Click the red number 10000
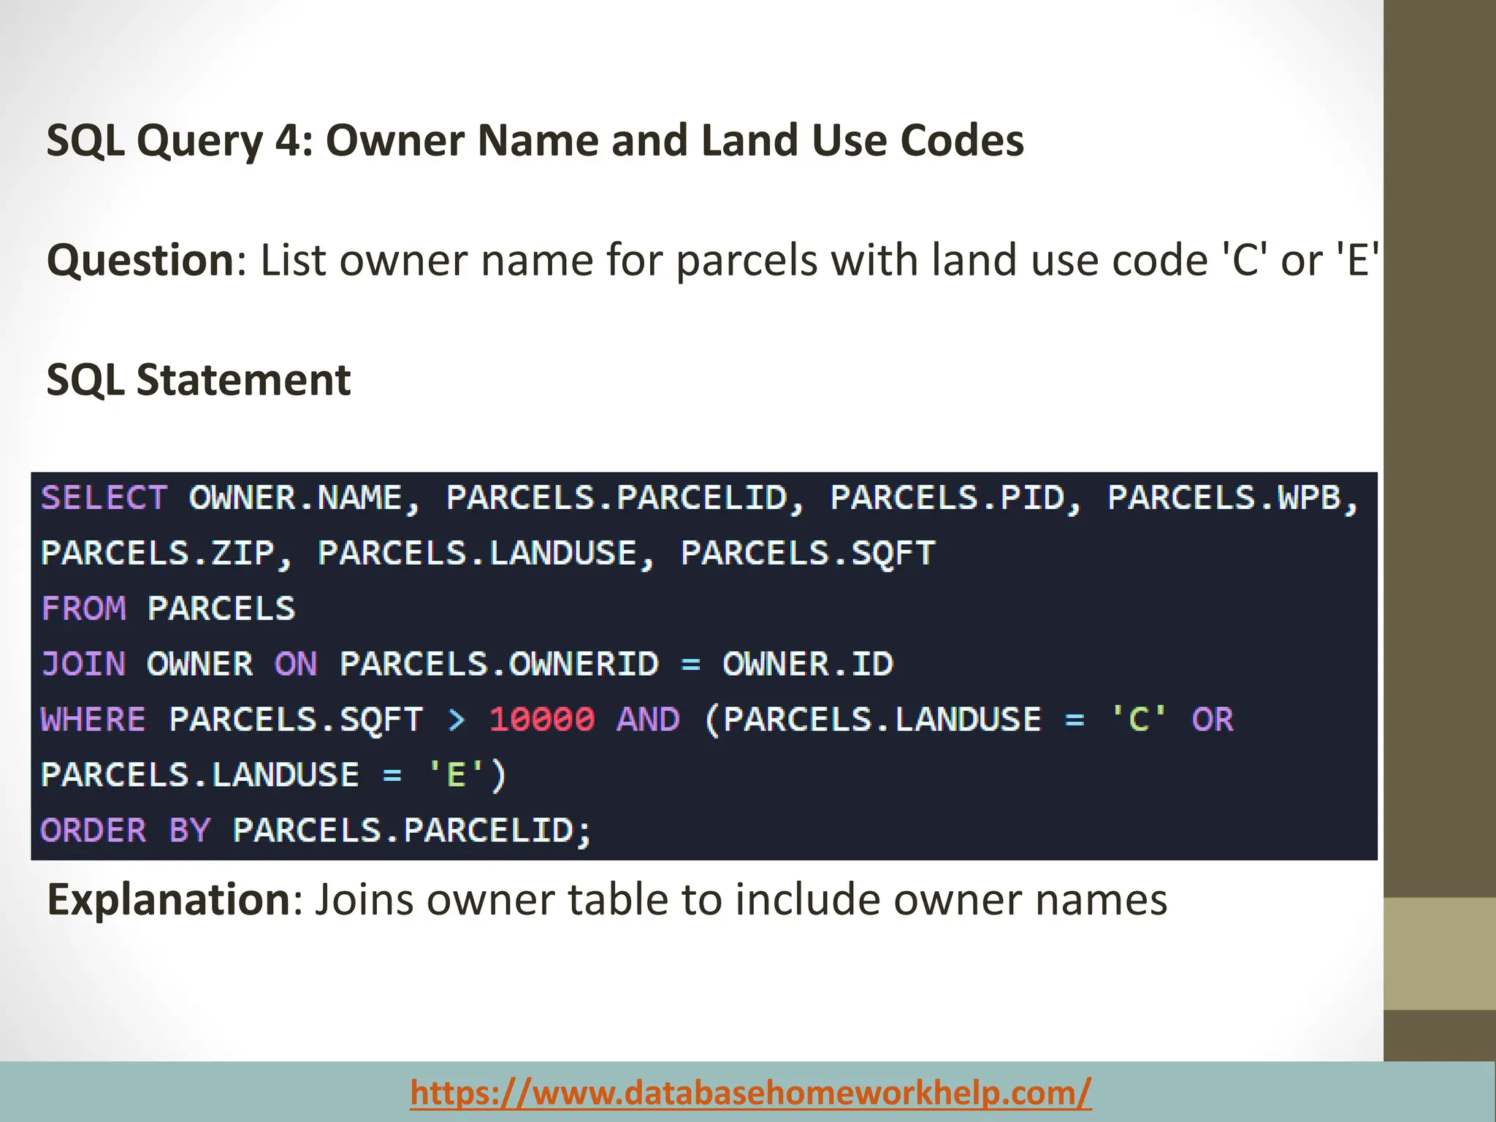This screenshot has width=1496, height=1122. coord(542,720)
